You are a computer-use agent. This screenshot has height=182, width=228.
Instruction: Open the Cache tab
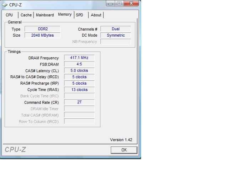pos(26,15)
